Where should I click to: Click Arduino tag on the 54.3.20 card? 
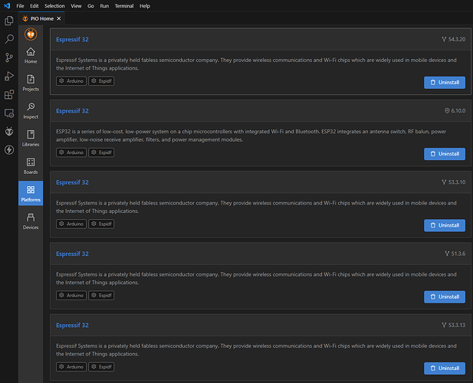coord(71,81)
